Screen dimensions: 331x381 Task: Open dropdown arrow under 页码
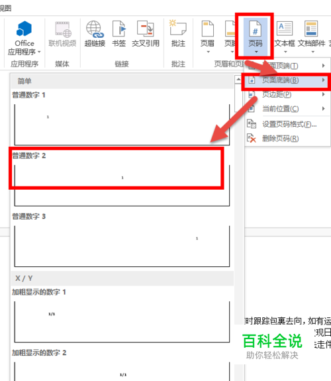click(256, 52)
